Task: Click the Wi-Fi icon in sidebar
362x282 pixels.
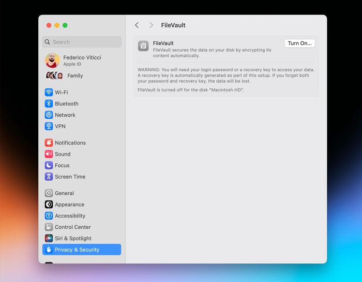Action: 49,92
